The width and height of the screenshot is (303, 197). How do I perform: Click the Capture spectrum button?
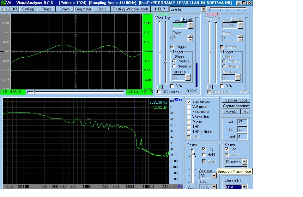click(x=236, y=106)
